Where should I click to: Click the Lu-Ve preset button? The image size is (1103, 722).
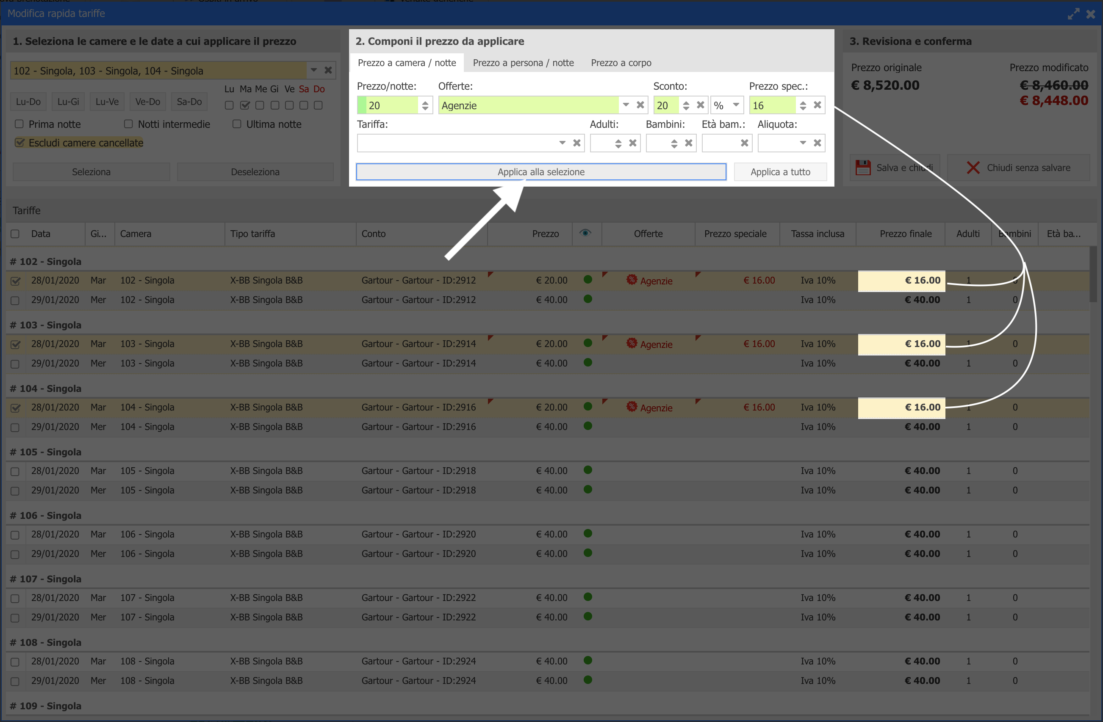pyautogui.click(x=107, y=102)
